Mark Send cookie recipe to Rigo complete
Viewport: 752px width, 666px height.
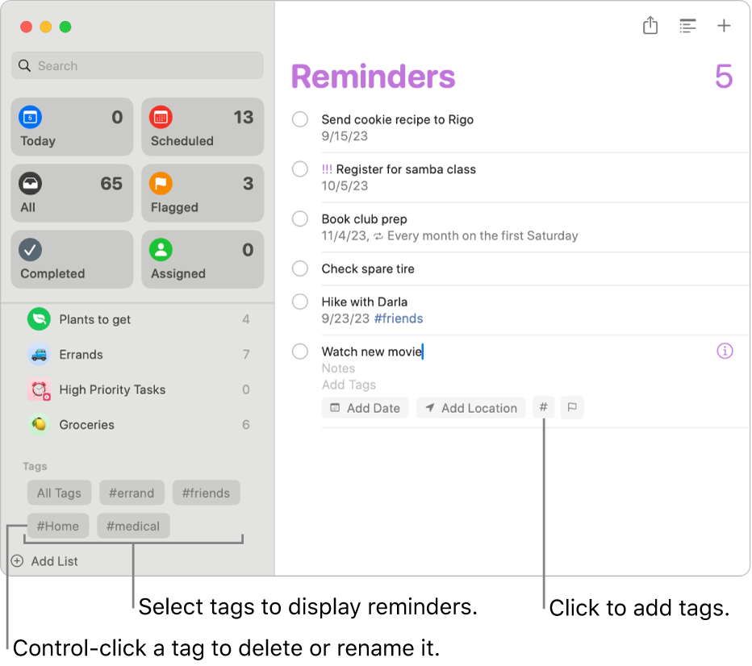[x=299, y=119]
